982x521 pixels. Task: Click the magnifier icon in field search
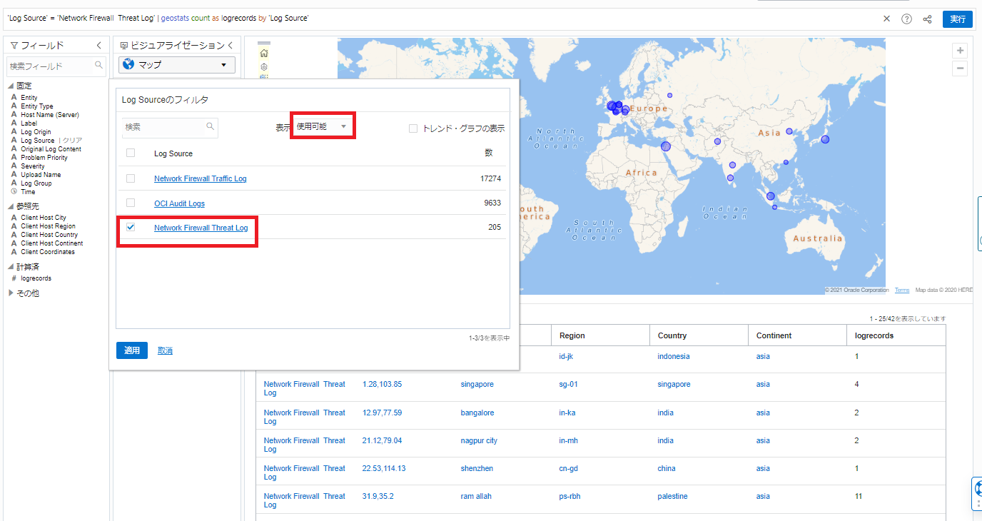99,65
